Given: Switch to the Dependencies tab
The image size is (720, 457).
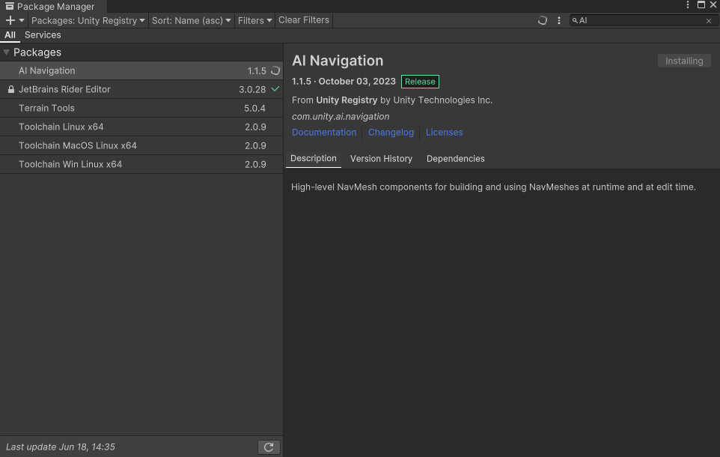Looking at the screenshot, I should click(x=455, y=159).
